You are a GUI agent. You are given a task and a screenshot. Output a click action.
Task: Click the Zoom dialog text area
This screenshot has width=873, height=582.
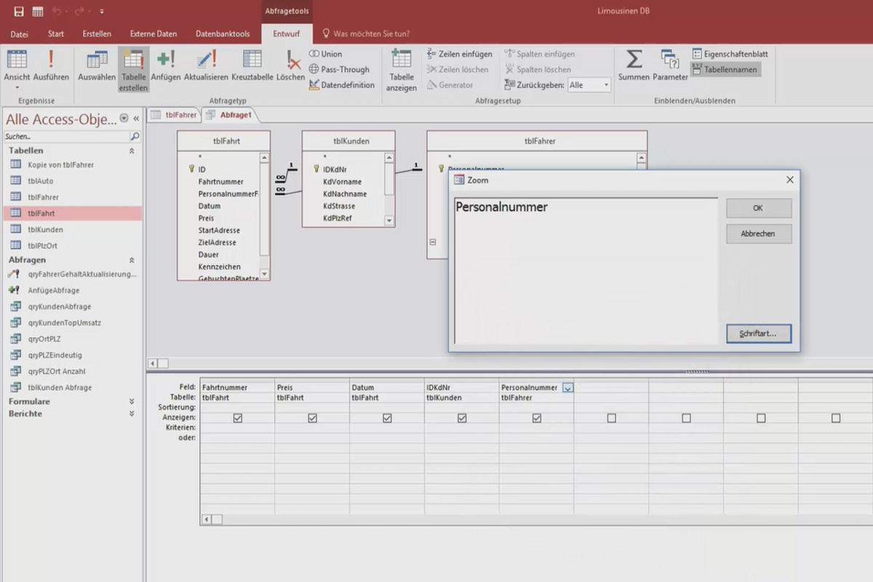point(586,271)
